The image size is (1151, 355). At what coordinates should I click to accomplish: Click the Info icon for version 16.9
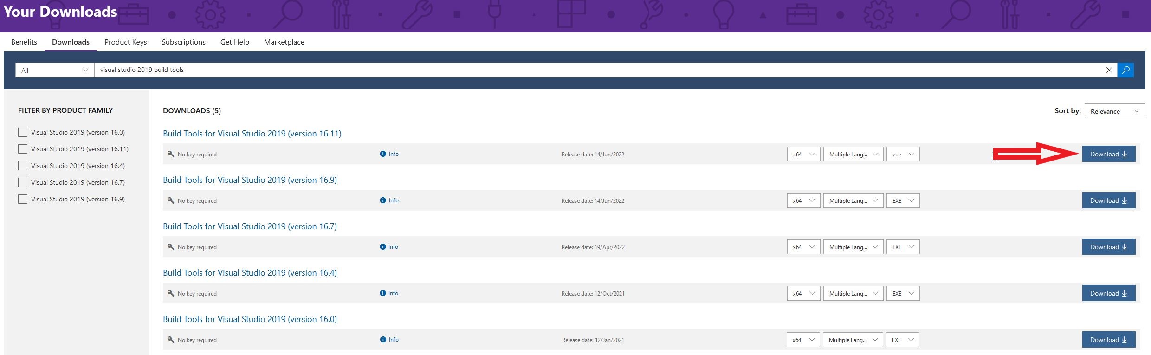pos(383,200)
